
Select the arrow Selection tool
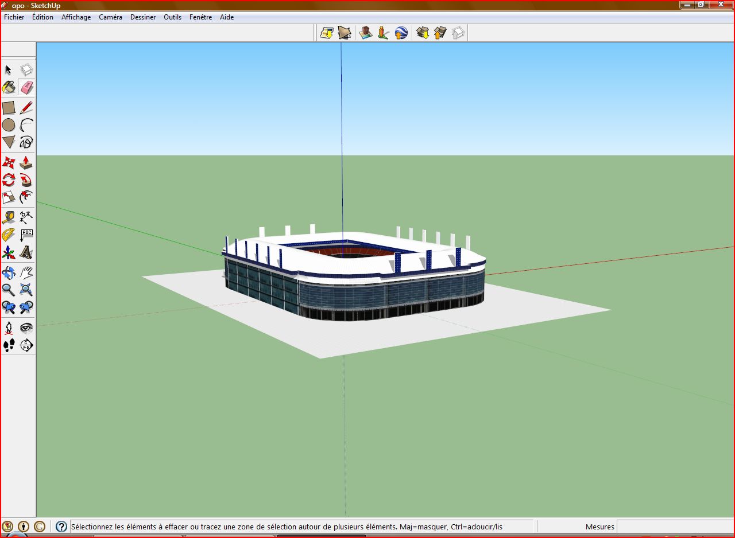pos(9,70)
